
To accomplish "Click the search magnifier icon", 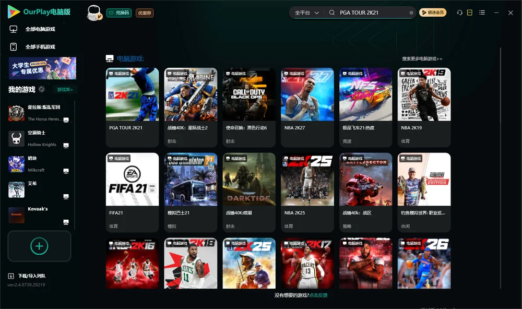I will [x=332, y=13].
